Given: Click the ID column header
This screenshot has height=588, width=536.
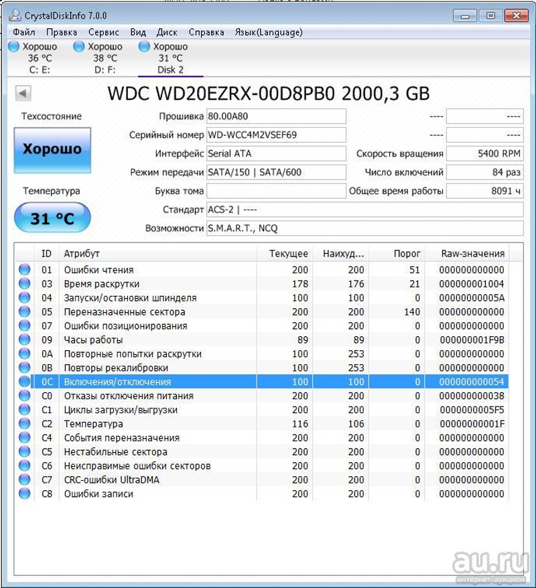Looking at the screenshot, I should (x=46, y=254).
